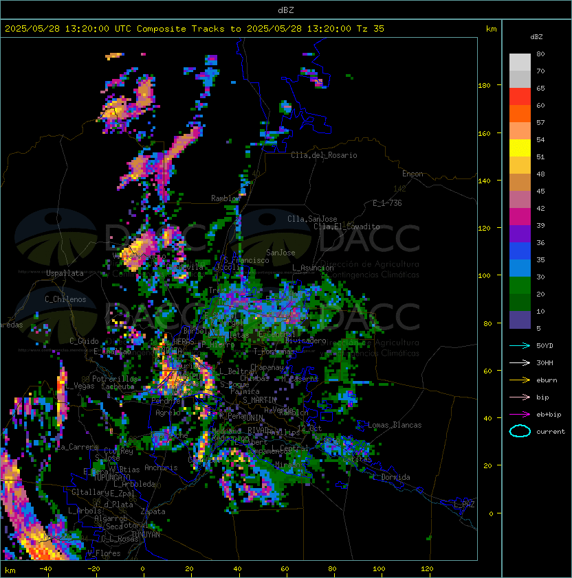Pick the light blue 35 dBZ swatch
572x578 pixels.
point(520,268)
